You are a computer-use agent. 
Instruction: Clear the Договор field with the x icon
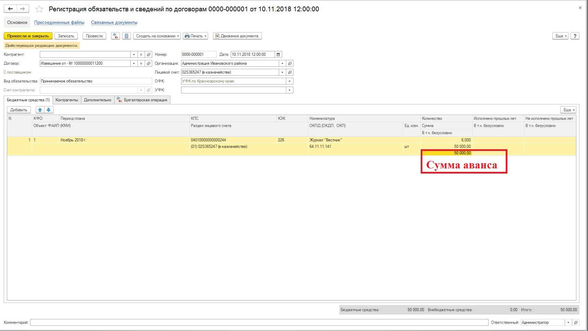(x=141, y=63)
